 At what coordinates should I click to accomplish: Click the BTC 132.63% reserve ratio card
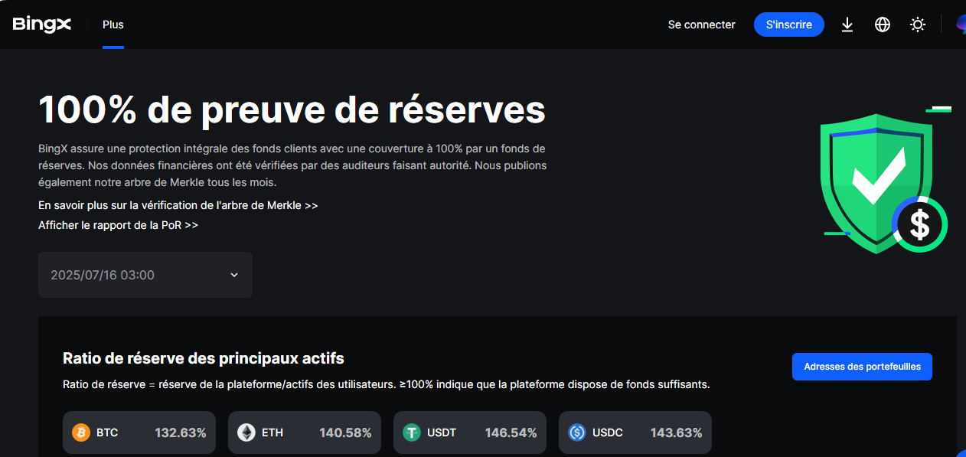139,432
